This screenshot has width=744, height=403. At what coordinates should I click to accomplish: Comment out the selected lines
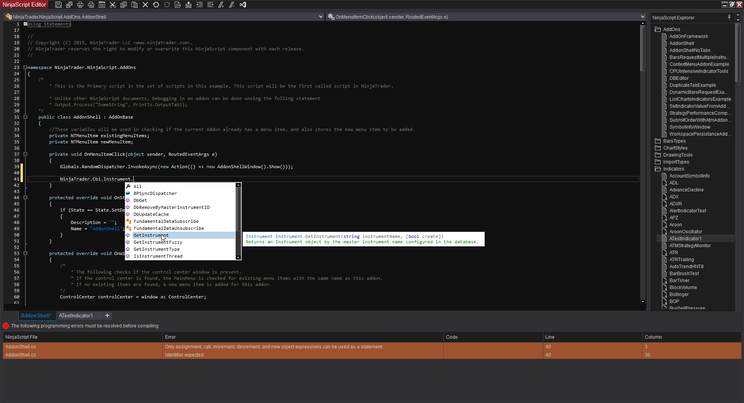tap(221, 5)
